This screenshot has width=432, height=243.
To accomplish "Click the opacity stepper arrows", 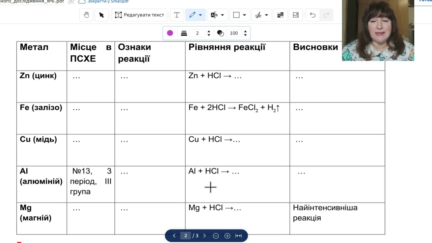I will 245,33.
